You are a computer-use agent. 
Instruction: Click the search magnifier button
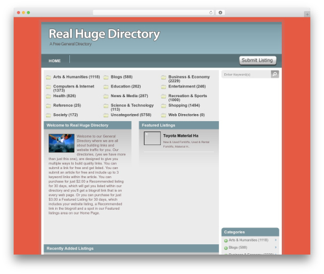(275, 74)
